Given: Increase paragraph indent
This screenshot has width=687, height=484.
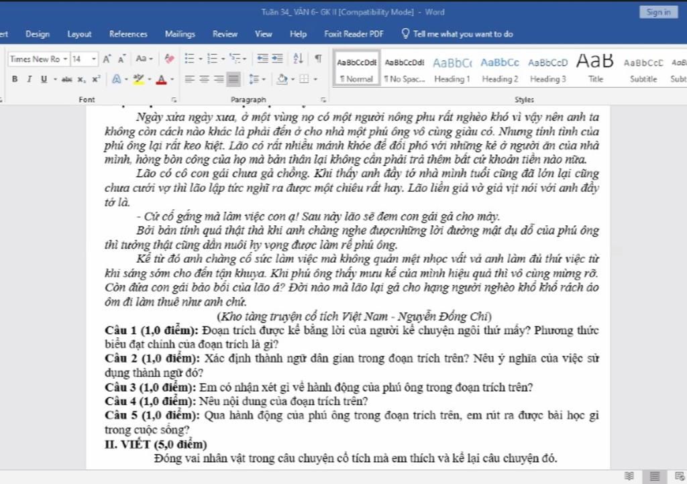Looking at the screenshot, I should 277,58.
